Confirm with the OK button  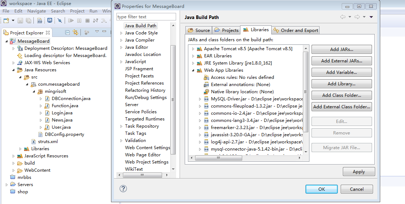[322, 189]
